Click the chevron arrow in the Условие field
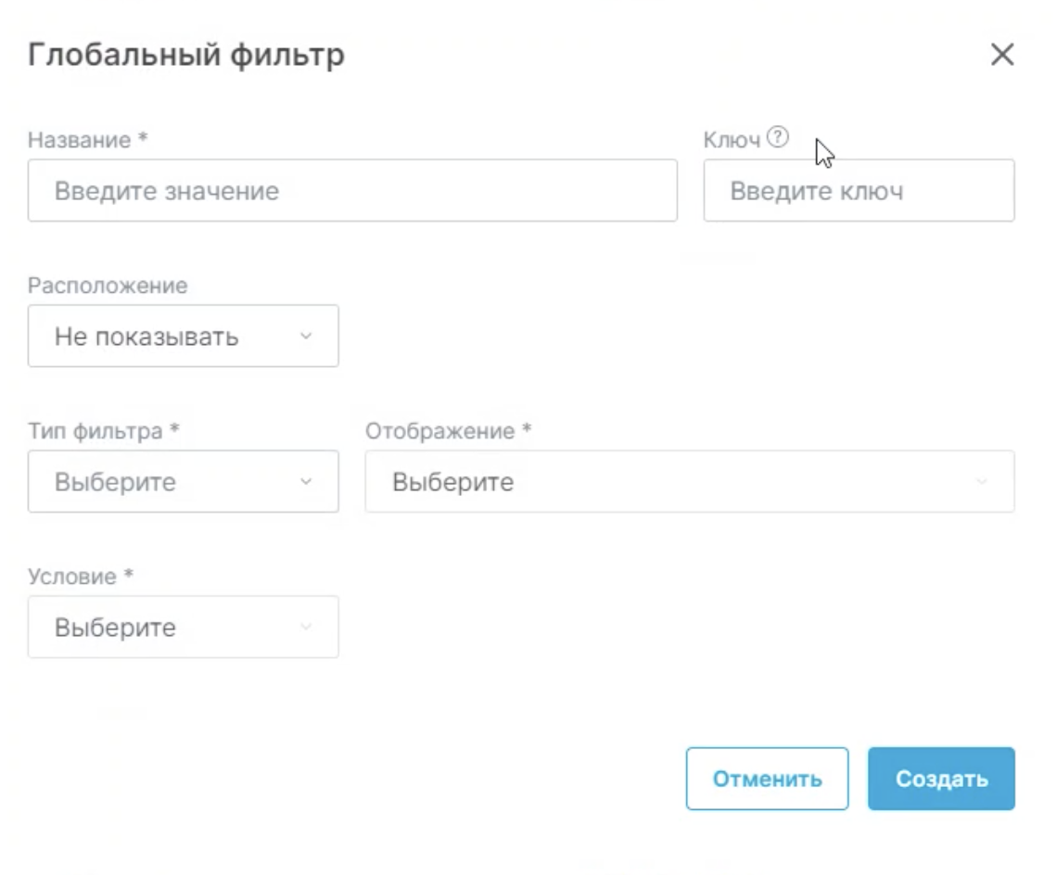Viewport: 1057px width, 875px height. pos(306,628)
